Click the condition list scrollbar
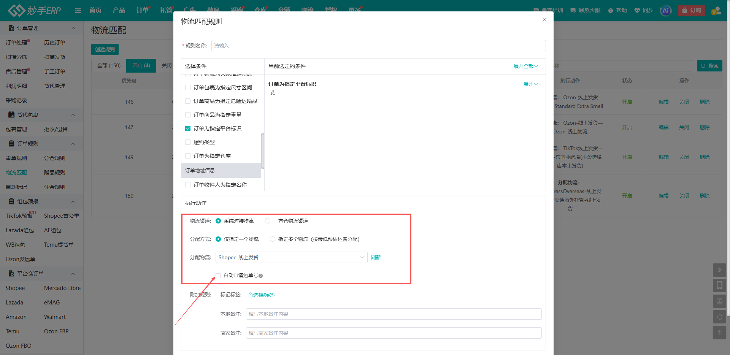Viewport: 730px width, 355px height. 263,151
